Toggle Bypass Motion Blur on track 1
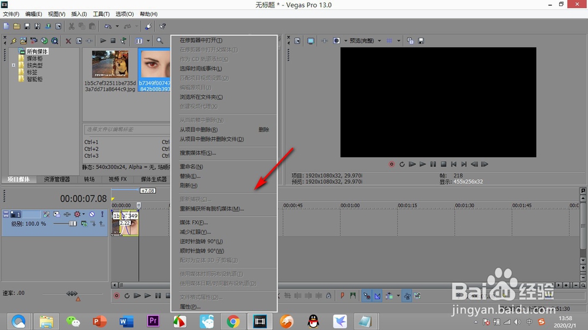 point(46,214)
